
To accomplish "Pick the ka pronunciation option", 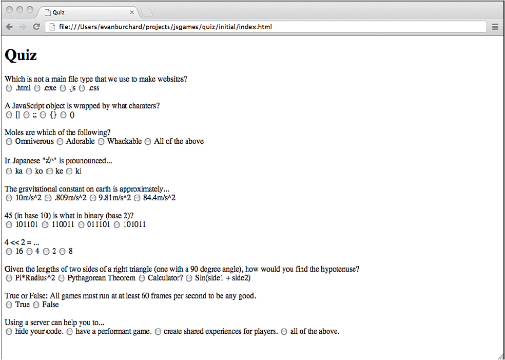I will 9,172.
